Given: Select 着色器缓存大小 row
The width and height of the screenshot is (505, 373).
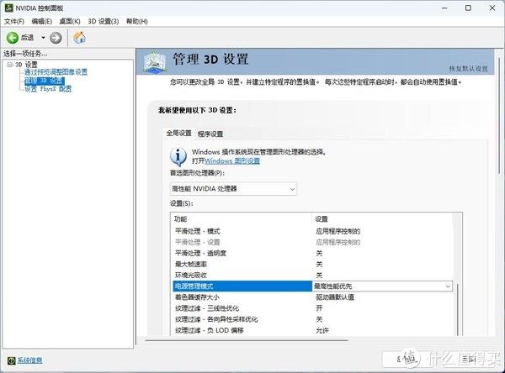Looking at the screenshot, I should pyautogui.click(x=312, y=297).
